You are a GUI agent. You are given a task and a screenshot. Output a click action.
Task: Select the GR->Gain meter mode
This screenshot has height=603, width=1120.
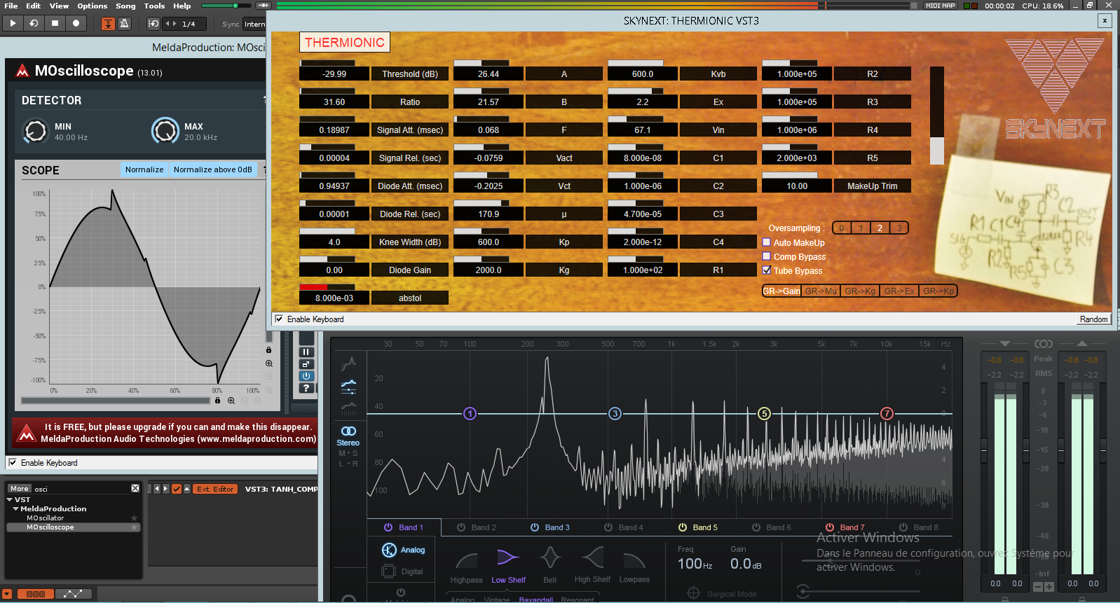pos(781,291)
